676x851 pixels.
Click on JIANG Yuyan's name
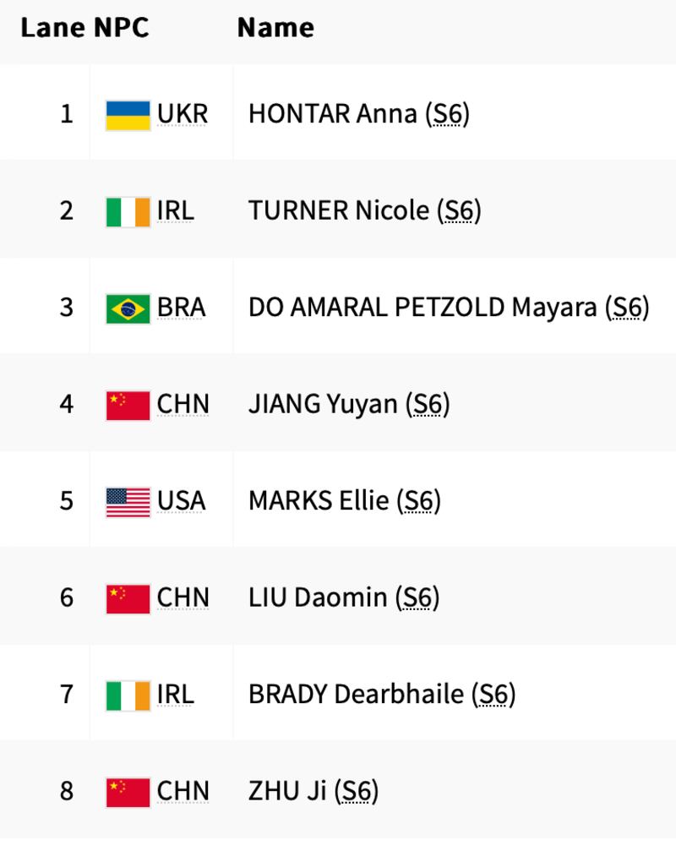pos(322,405)
